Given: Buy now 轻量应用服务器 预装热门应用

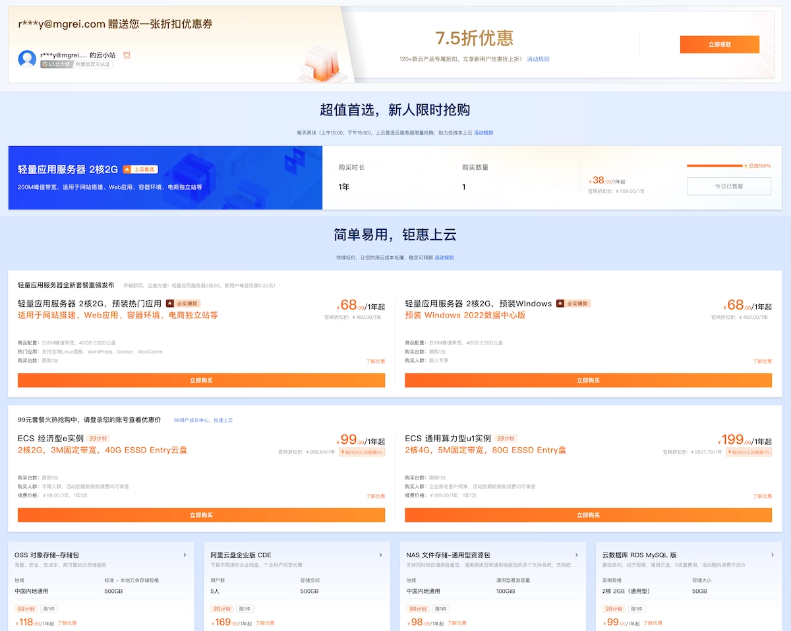Looking at the screenshot, I should pyautogui.click(x=201, y=381).
